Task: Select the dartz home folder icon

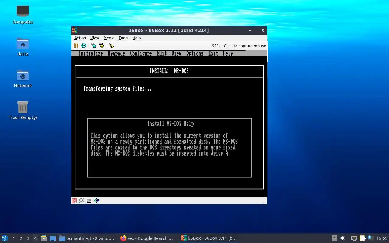Action: tap(23, 46)
